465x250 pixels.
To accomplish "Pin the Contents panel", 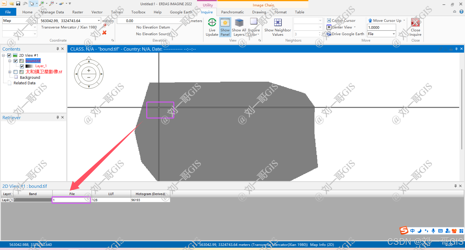I will point(58,49).
